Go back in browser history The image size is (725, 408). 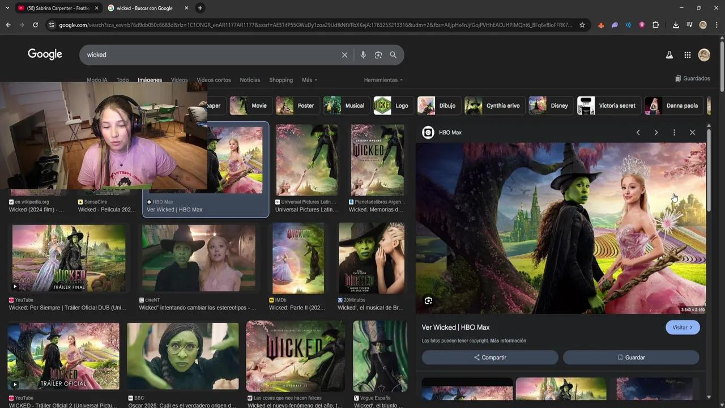tap(8, 25)
